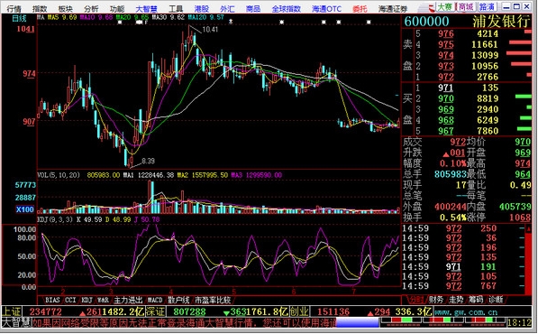Open the 诊断 tab in side panel
The height and width of the screenshot is (334, 538).
tap(496, 300)
